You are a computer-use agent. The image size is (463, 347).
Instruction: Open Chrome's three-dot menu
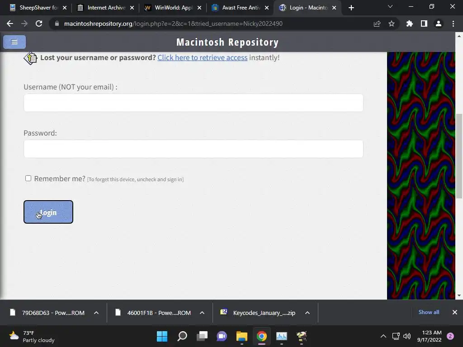click(x=453, y=23)
